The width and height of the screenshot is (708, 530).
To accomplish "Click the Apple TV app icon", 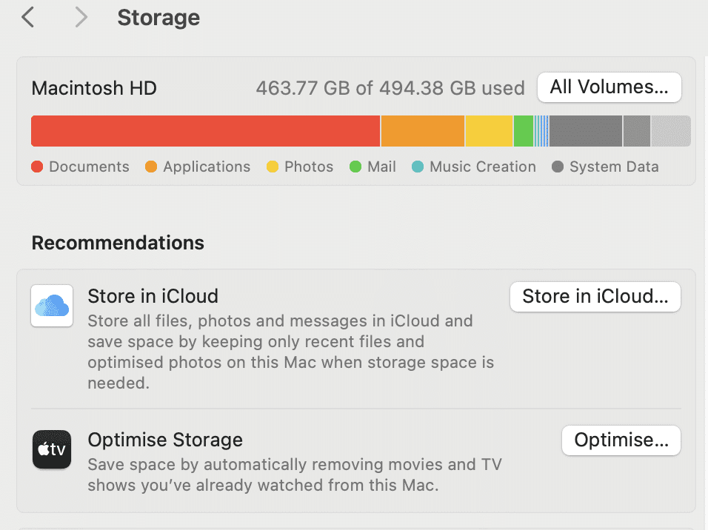I will coord(52,449).
